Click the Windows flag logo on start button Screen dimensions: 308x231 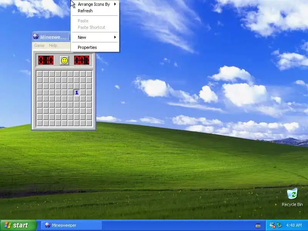pos(7,225)
